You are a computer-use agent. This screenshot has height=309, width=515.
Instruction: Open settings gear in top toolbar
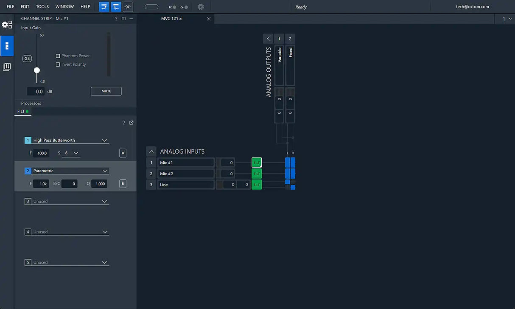pos(201,7)
